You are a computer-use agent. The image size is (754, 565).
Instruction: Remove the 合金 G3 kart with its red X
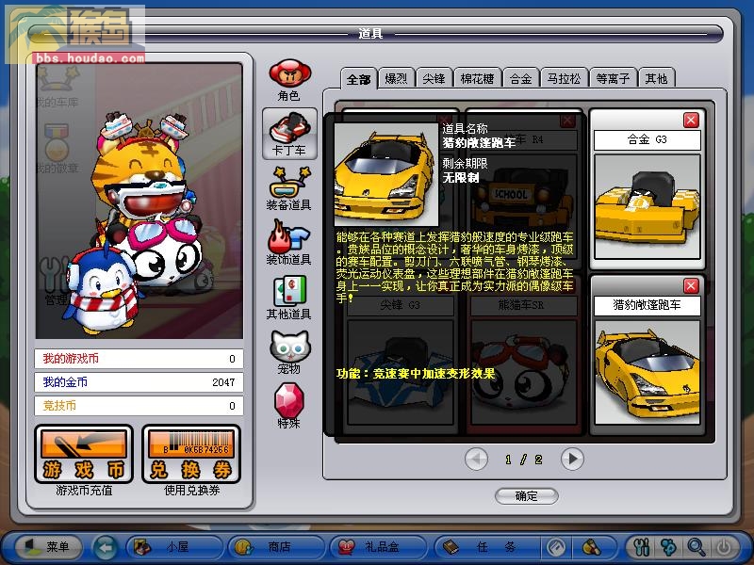point(691,121)
